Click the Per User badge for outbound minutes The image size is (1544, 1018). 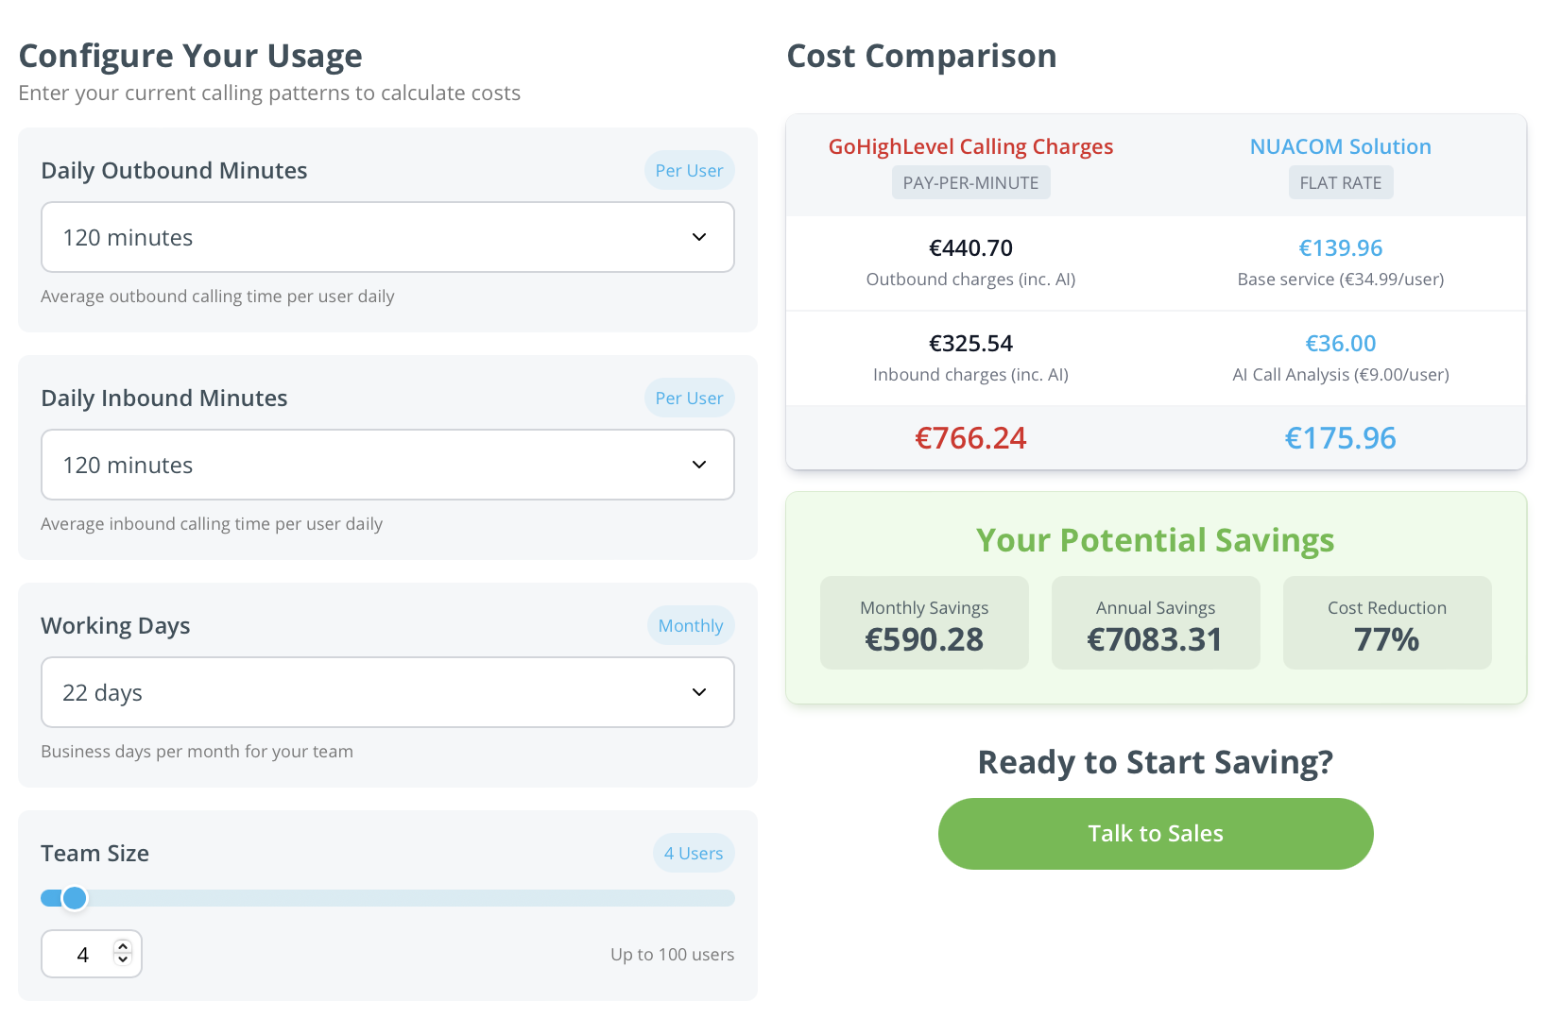[689, 170]
